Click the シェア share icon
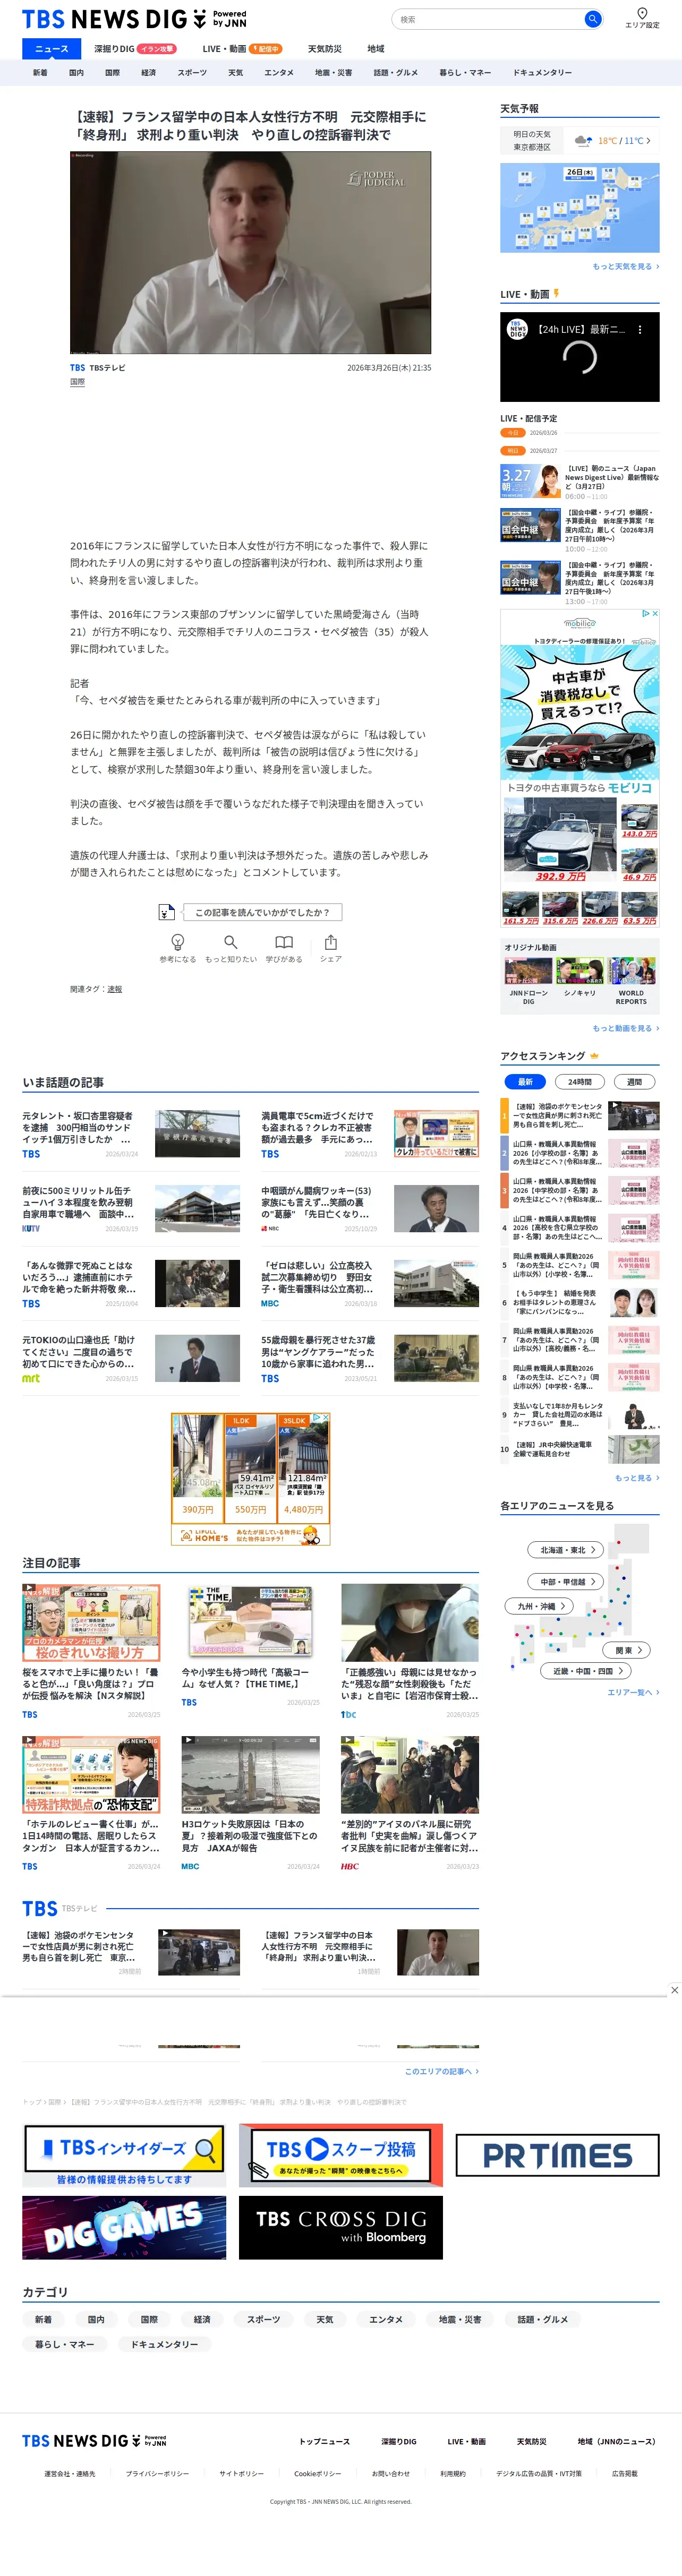The image size is (682, 2576). pos(331,942)
